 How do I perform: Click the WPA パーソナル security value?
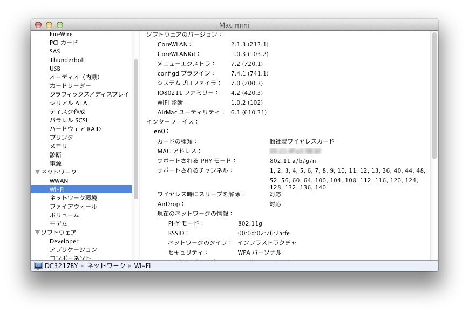pyautogui.click(x=260, y=252)
